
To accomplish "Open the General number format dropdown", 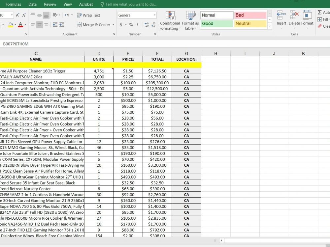I will click(x=154, y=15).
